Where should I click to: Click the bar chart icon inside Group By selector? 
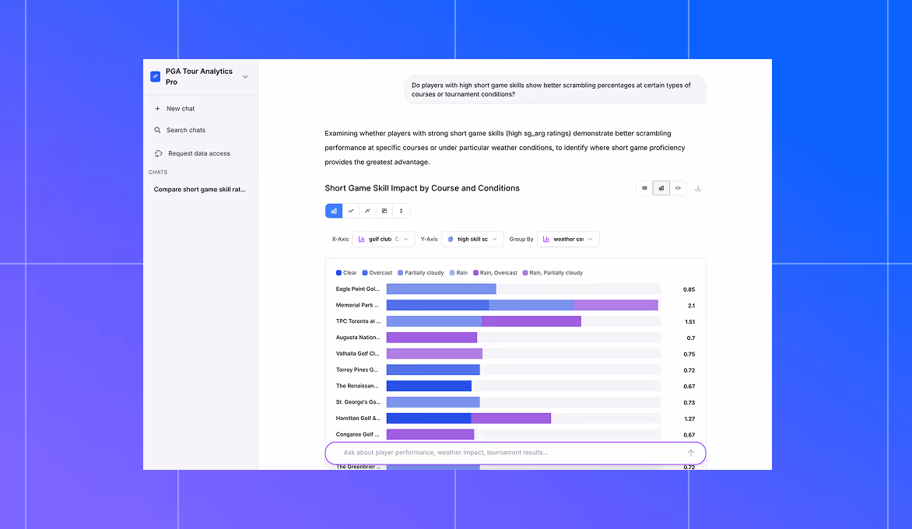click(546, 239)
